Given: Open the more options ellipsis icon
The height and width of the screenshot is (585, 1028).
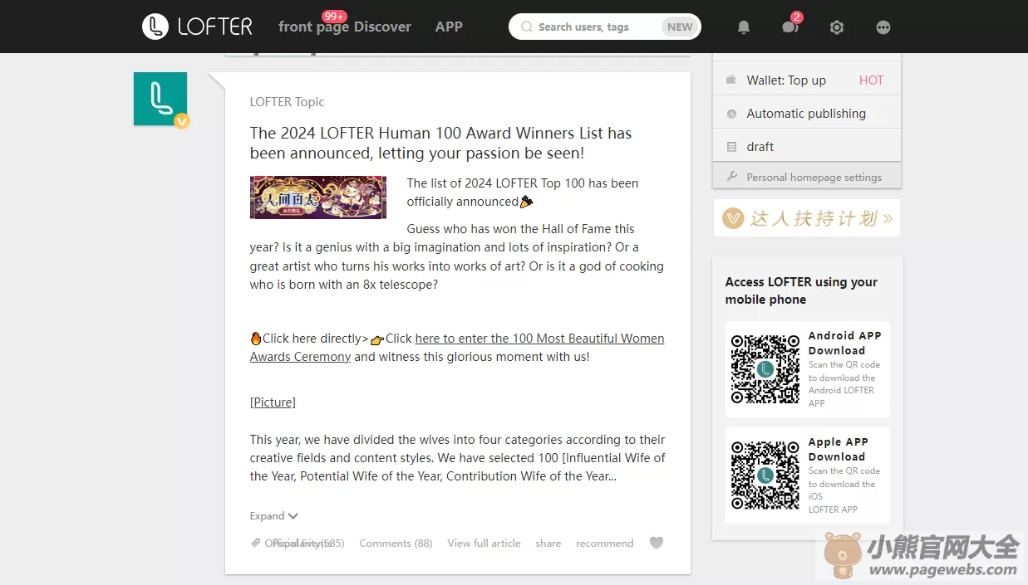Looking at the screenshot, I should [883, 27].
